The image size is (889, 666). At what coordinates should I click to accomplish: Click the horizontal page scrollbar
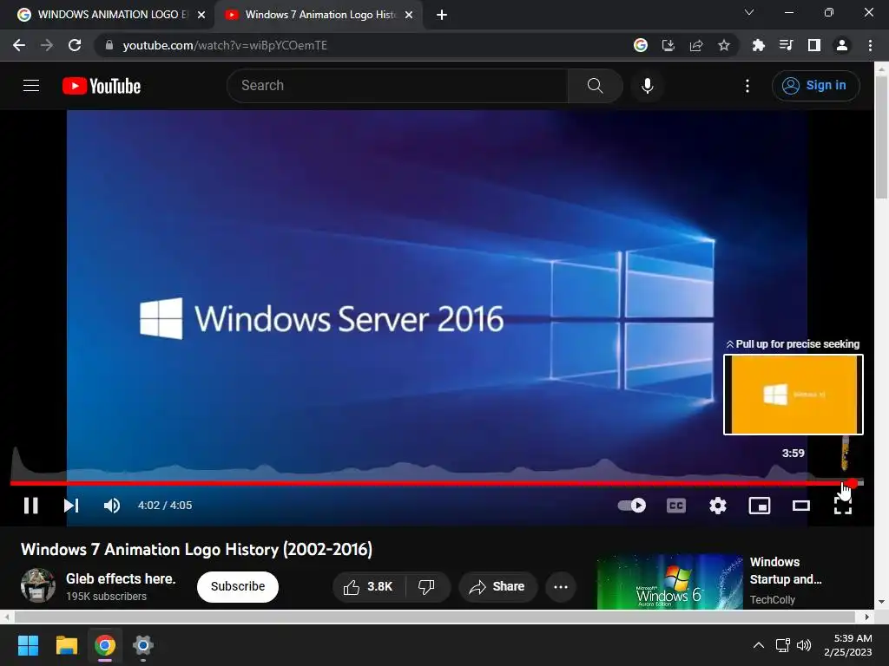434,617
